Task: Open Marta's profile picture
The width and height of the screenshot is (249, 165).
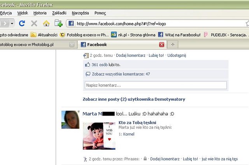Action: 70,119
